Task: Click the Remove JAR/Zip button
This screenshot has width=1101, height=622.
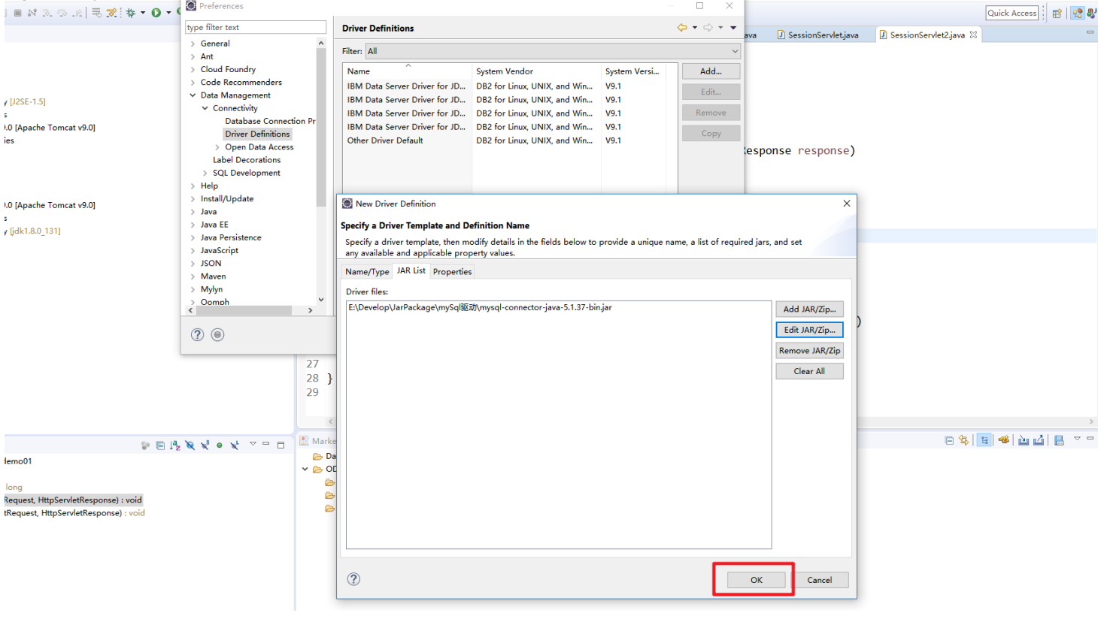Action: [809, 351]
